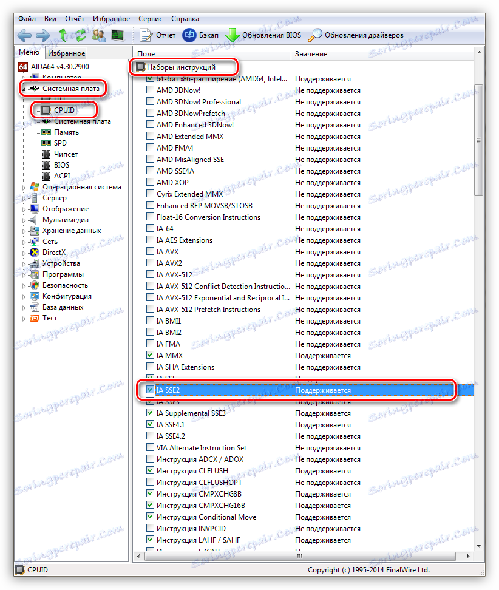499x590 pixels.
Task: Click the Windows flag icon of Операционная система
Action: pos(35,186)
